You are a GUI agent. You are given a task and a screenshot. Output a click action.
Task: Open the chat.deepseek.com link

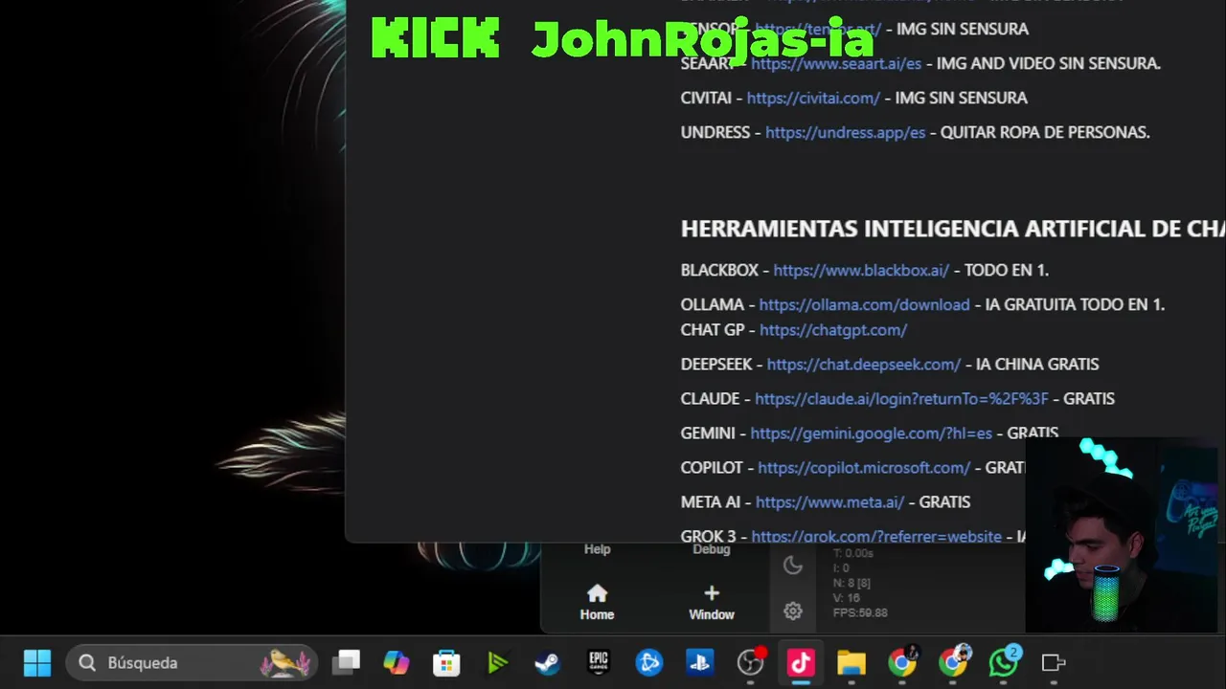pos(864,364)
